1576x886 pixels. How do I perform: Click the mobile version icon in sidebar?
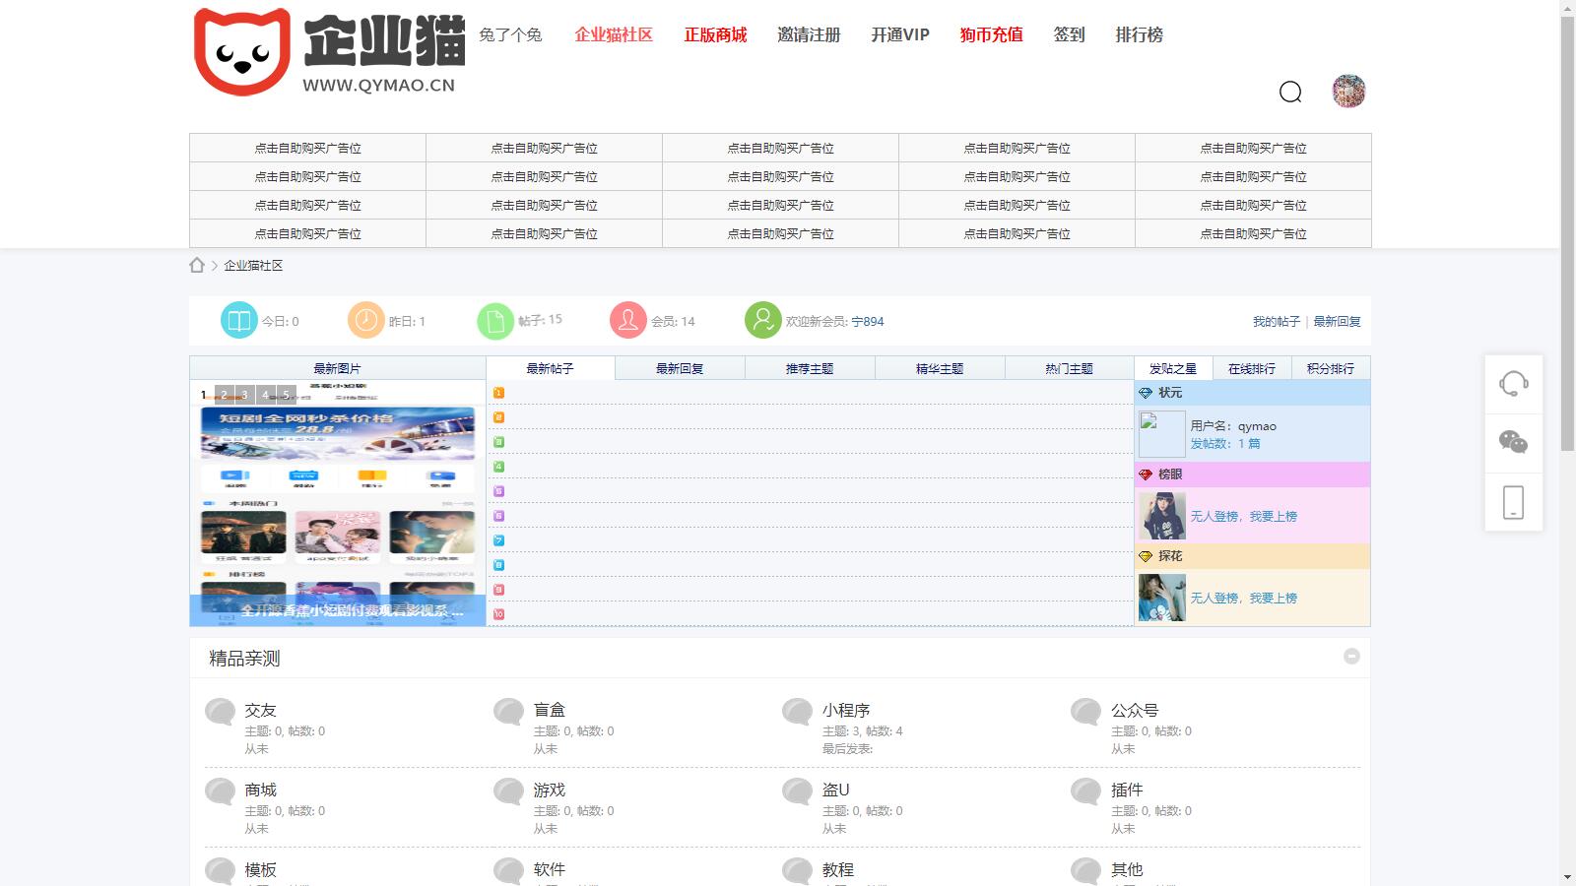pos(1514,502)
